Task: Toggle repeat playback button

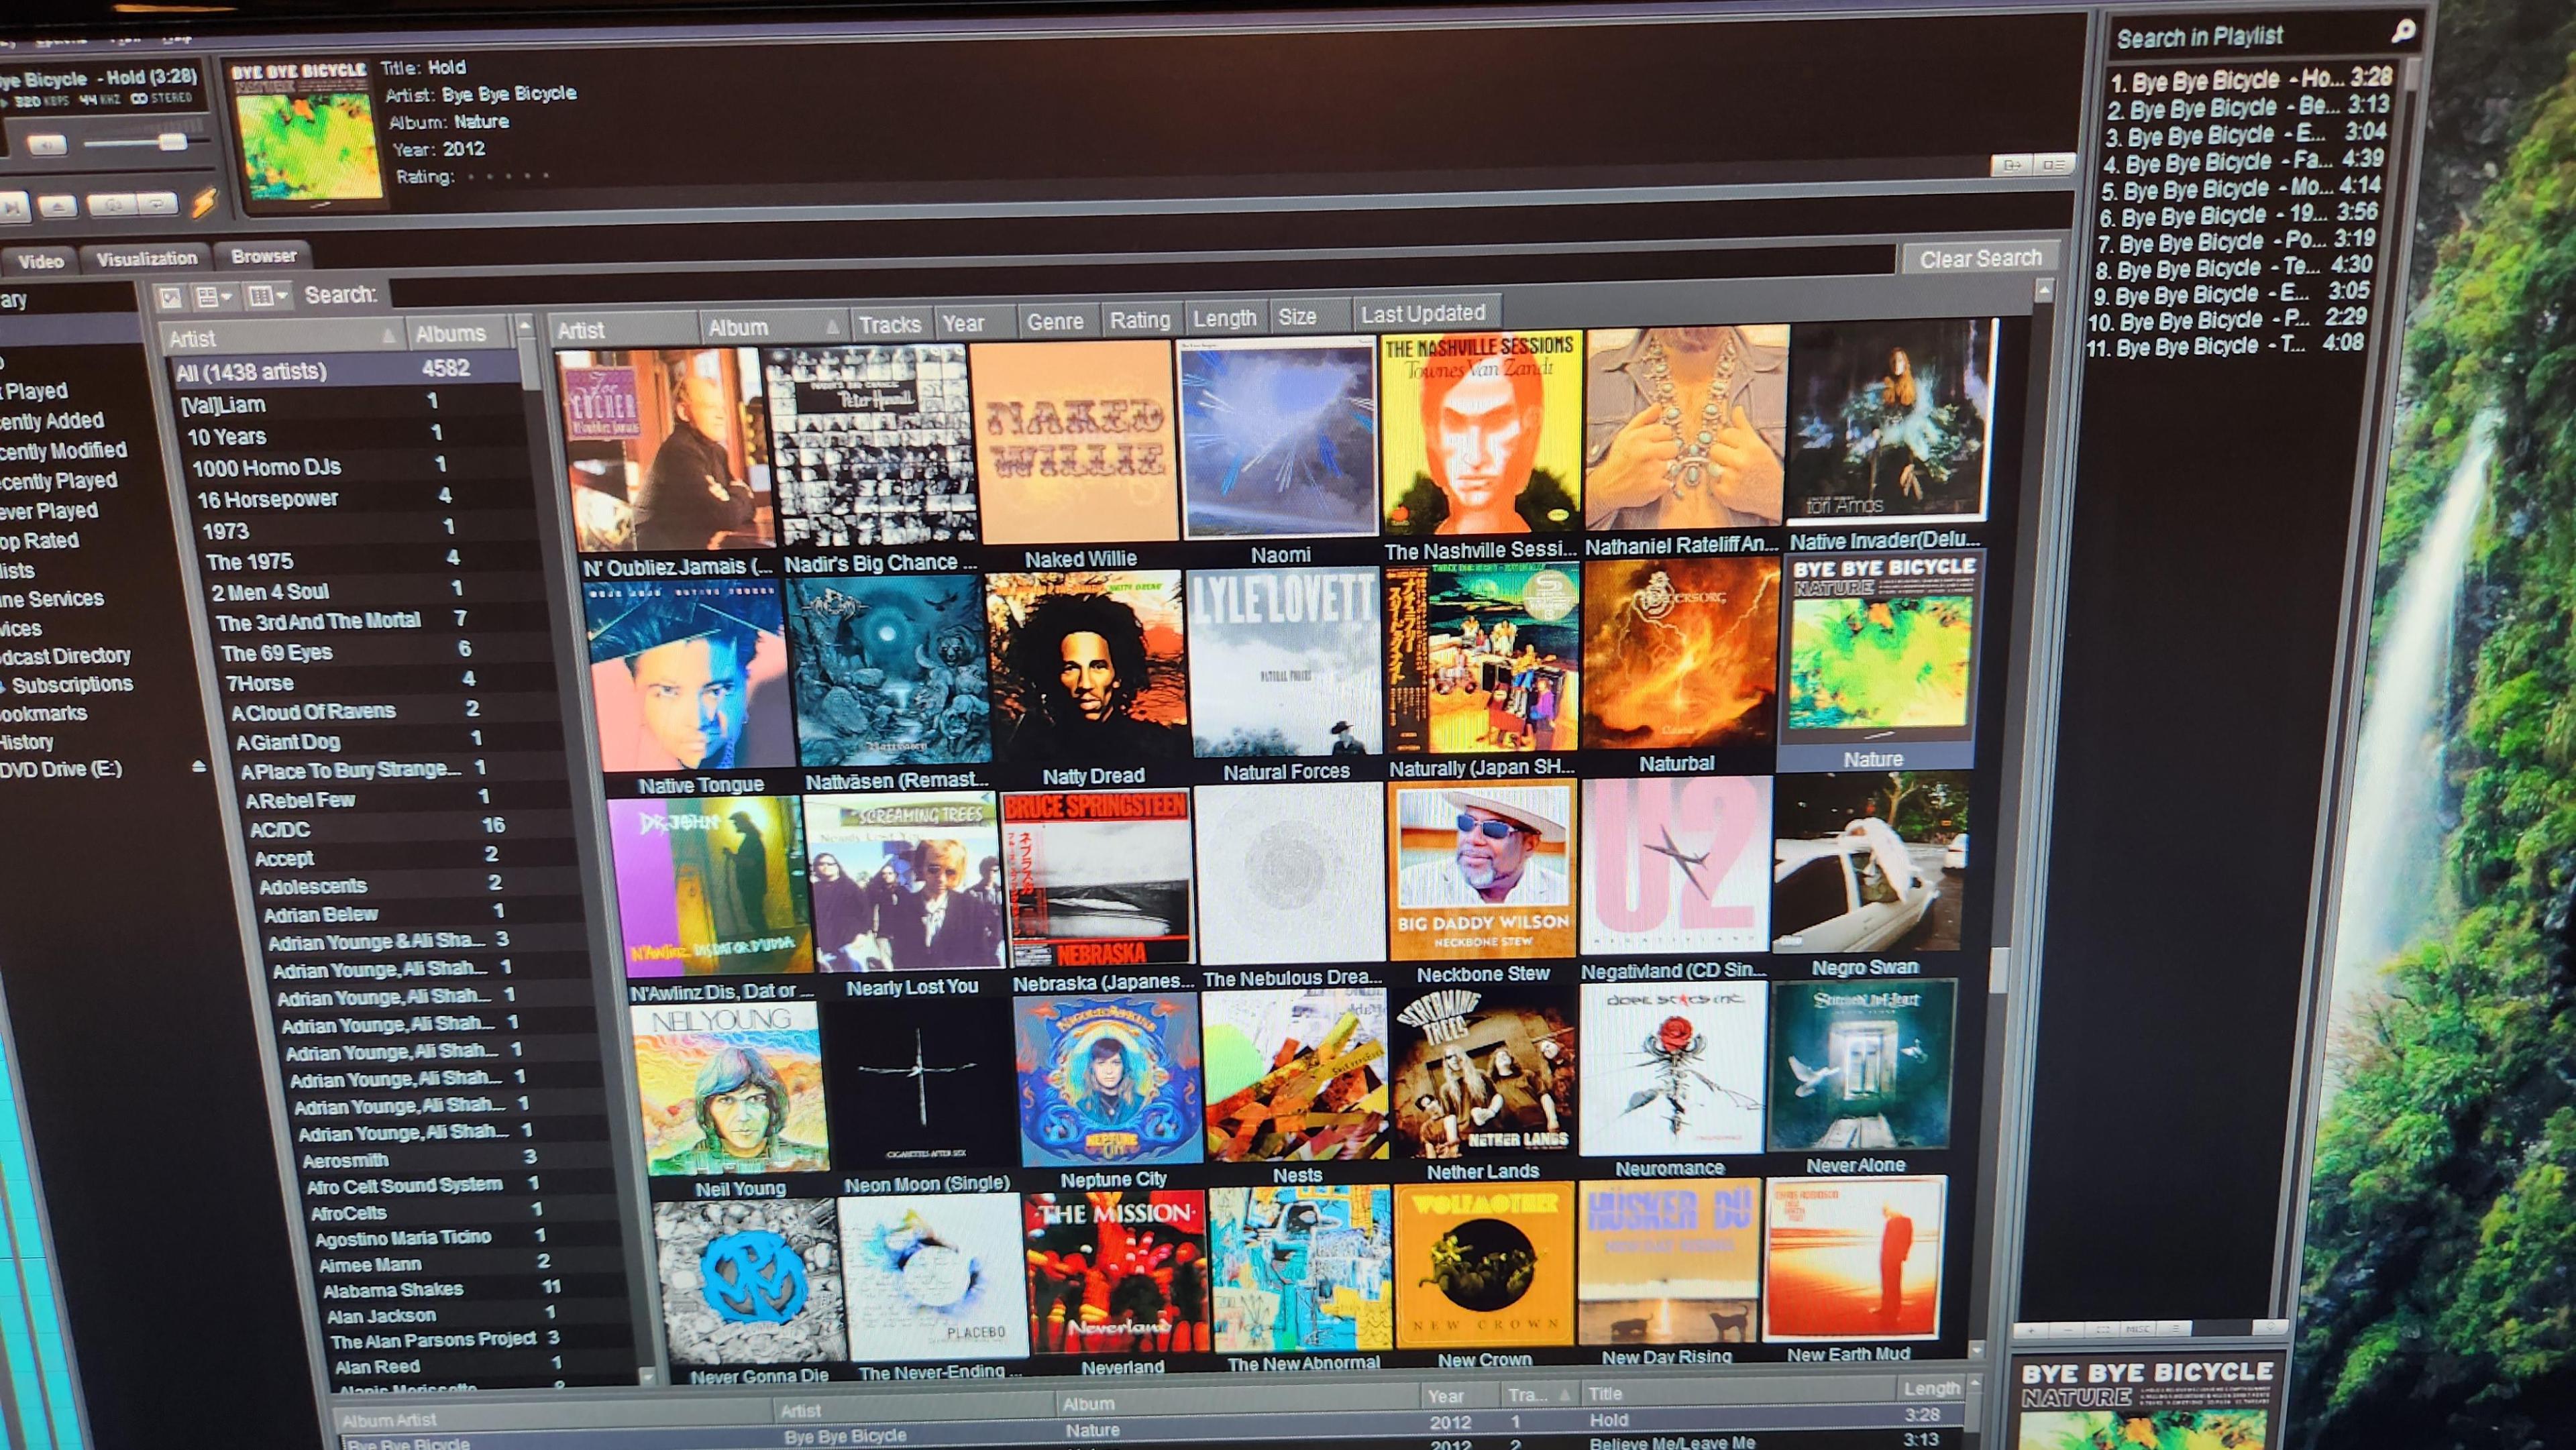Action: pos(157,204)
